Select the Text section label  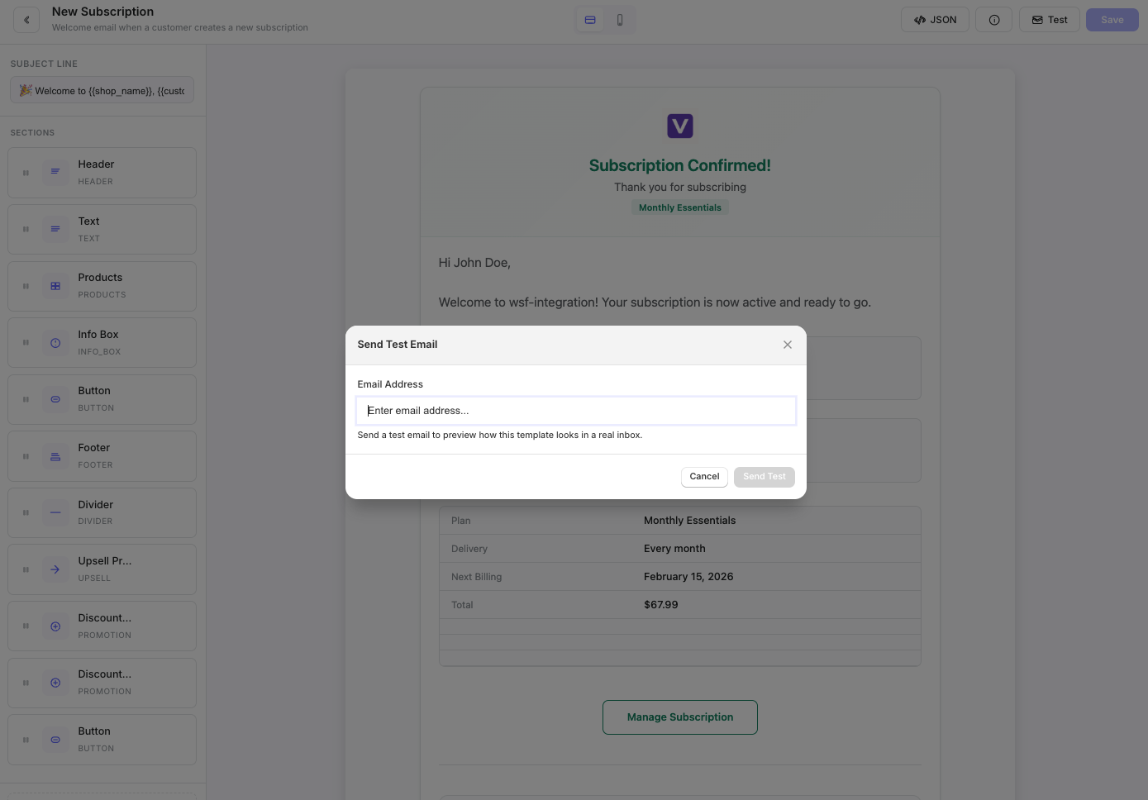click(x=88, y=221)
